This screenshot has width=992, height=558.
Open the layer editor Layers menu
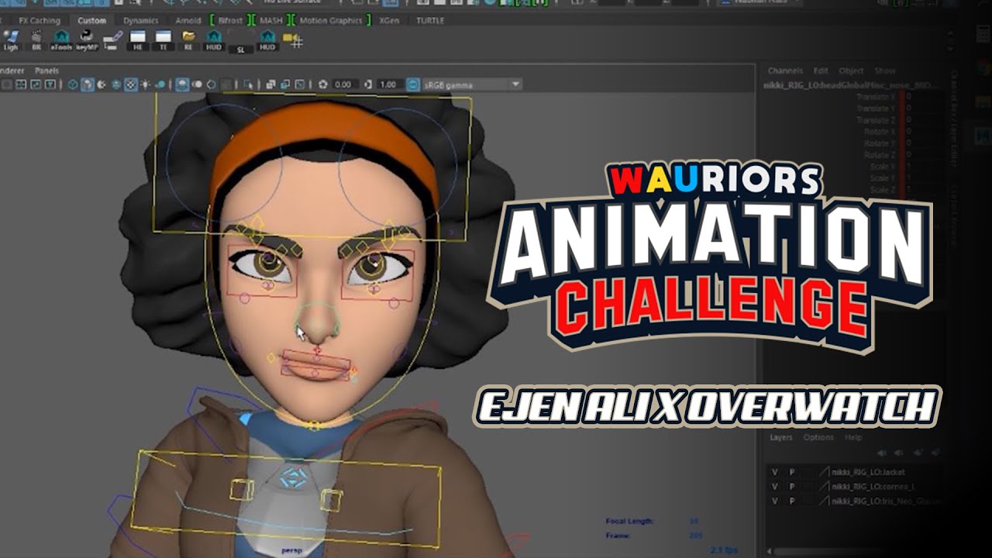pos(780,437)
